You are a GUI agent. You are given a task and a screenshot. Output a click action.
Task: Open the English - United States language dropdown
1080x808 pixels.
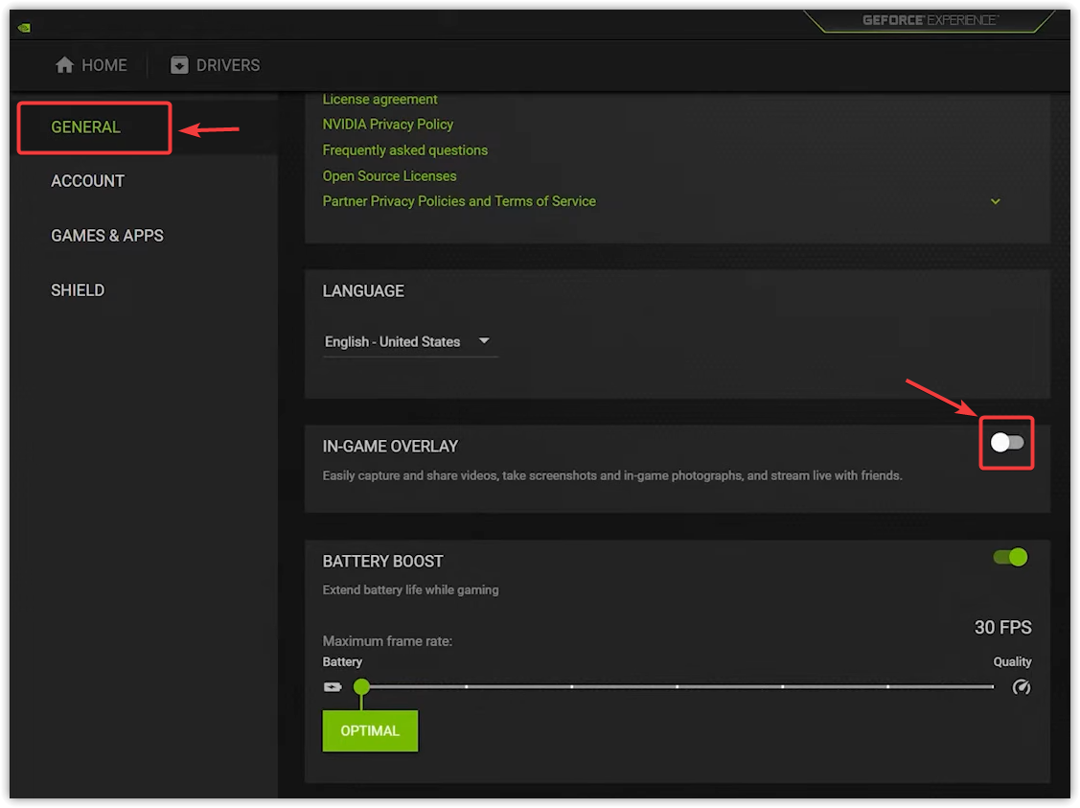pos(409,342)
